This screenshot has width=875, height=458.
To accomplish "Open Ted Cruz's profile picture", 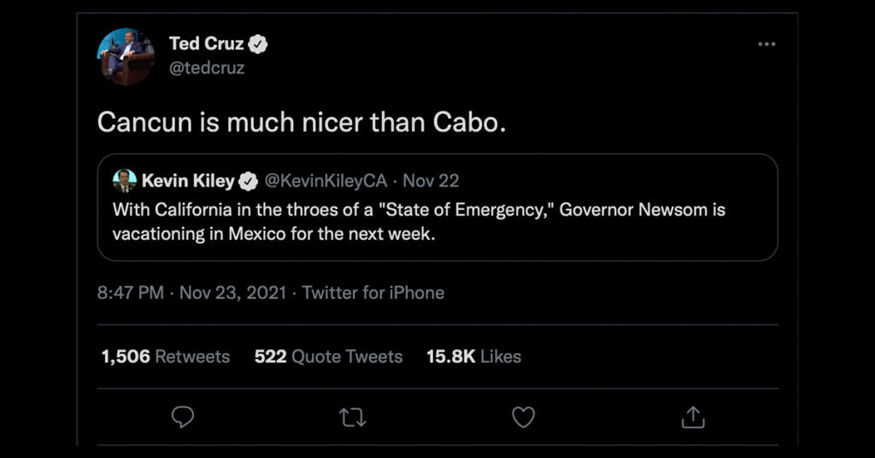I will tap(126, 56).
